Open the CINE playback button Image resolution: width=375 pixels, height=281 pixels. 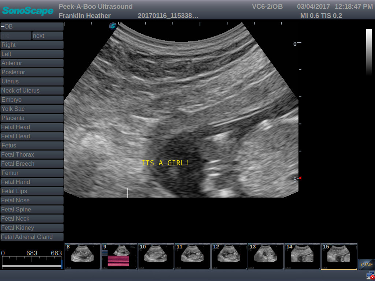367,264
